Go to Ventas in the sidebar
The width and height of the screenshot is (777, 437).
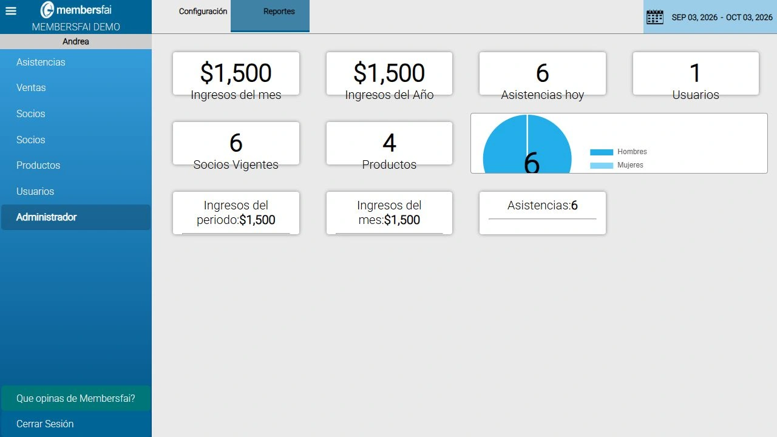pyautogui.click(x=76, y=87)
